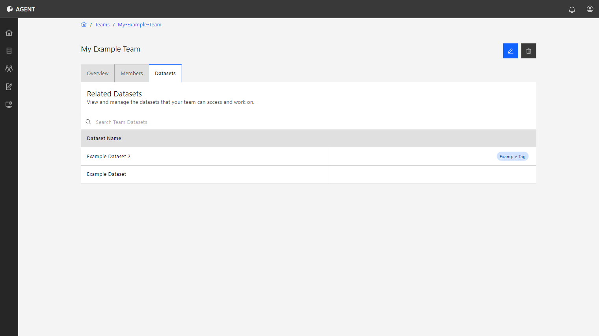The image size is (599, 336).
Task: Go to Home in the sidebar
Action: (x=9, y=33)
